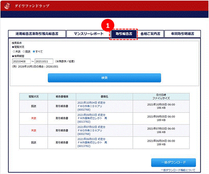Click the delivery date 2021年09月05日 06:00
The image size is (209, 174).
click(161, 117)
